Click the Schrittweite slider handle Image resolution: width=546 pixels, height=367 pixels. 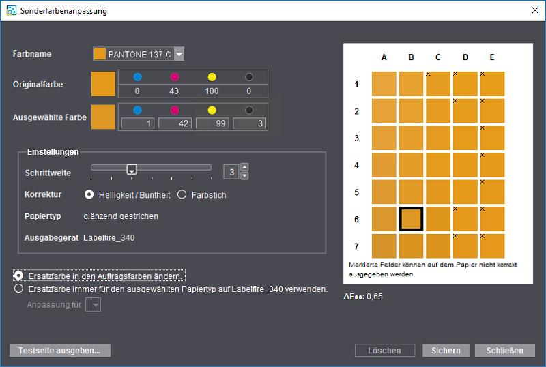pyautogui.click(x=132, y=169)
